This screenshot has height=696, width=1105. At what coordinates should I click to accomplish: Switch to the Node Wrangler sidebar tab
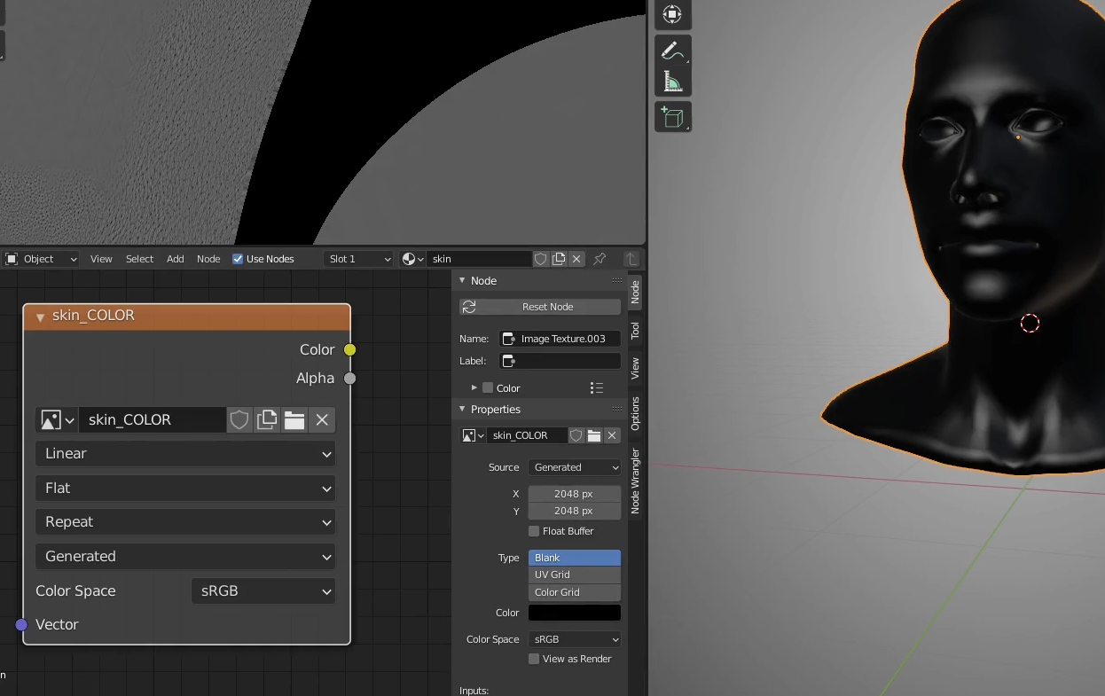635,481
